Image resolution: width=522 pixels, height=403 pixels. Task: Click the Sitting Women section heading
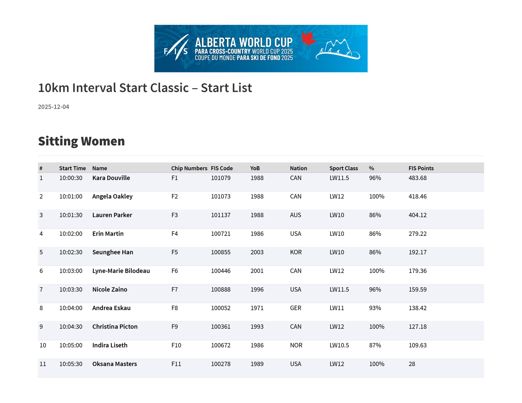tap(81, 141)
